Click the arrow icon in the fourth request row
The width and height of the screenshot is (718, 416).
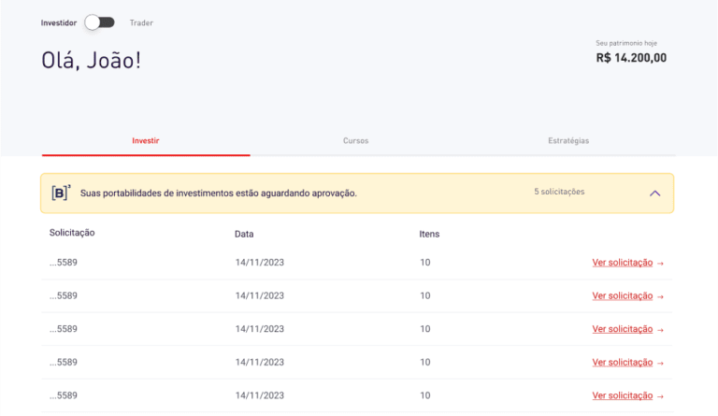click(661, 363)
